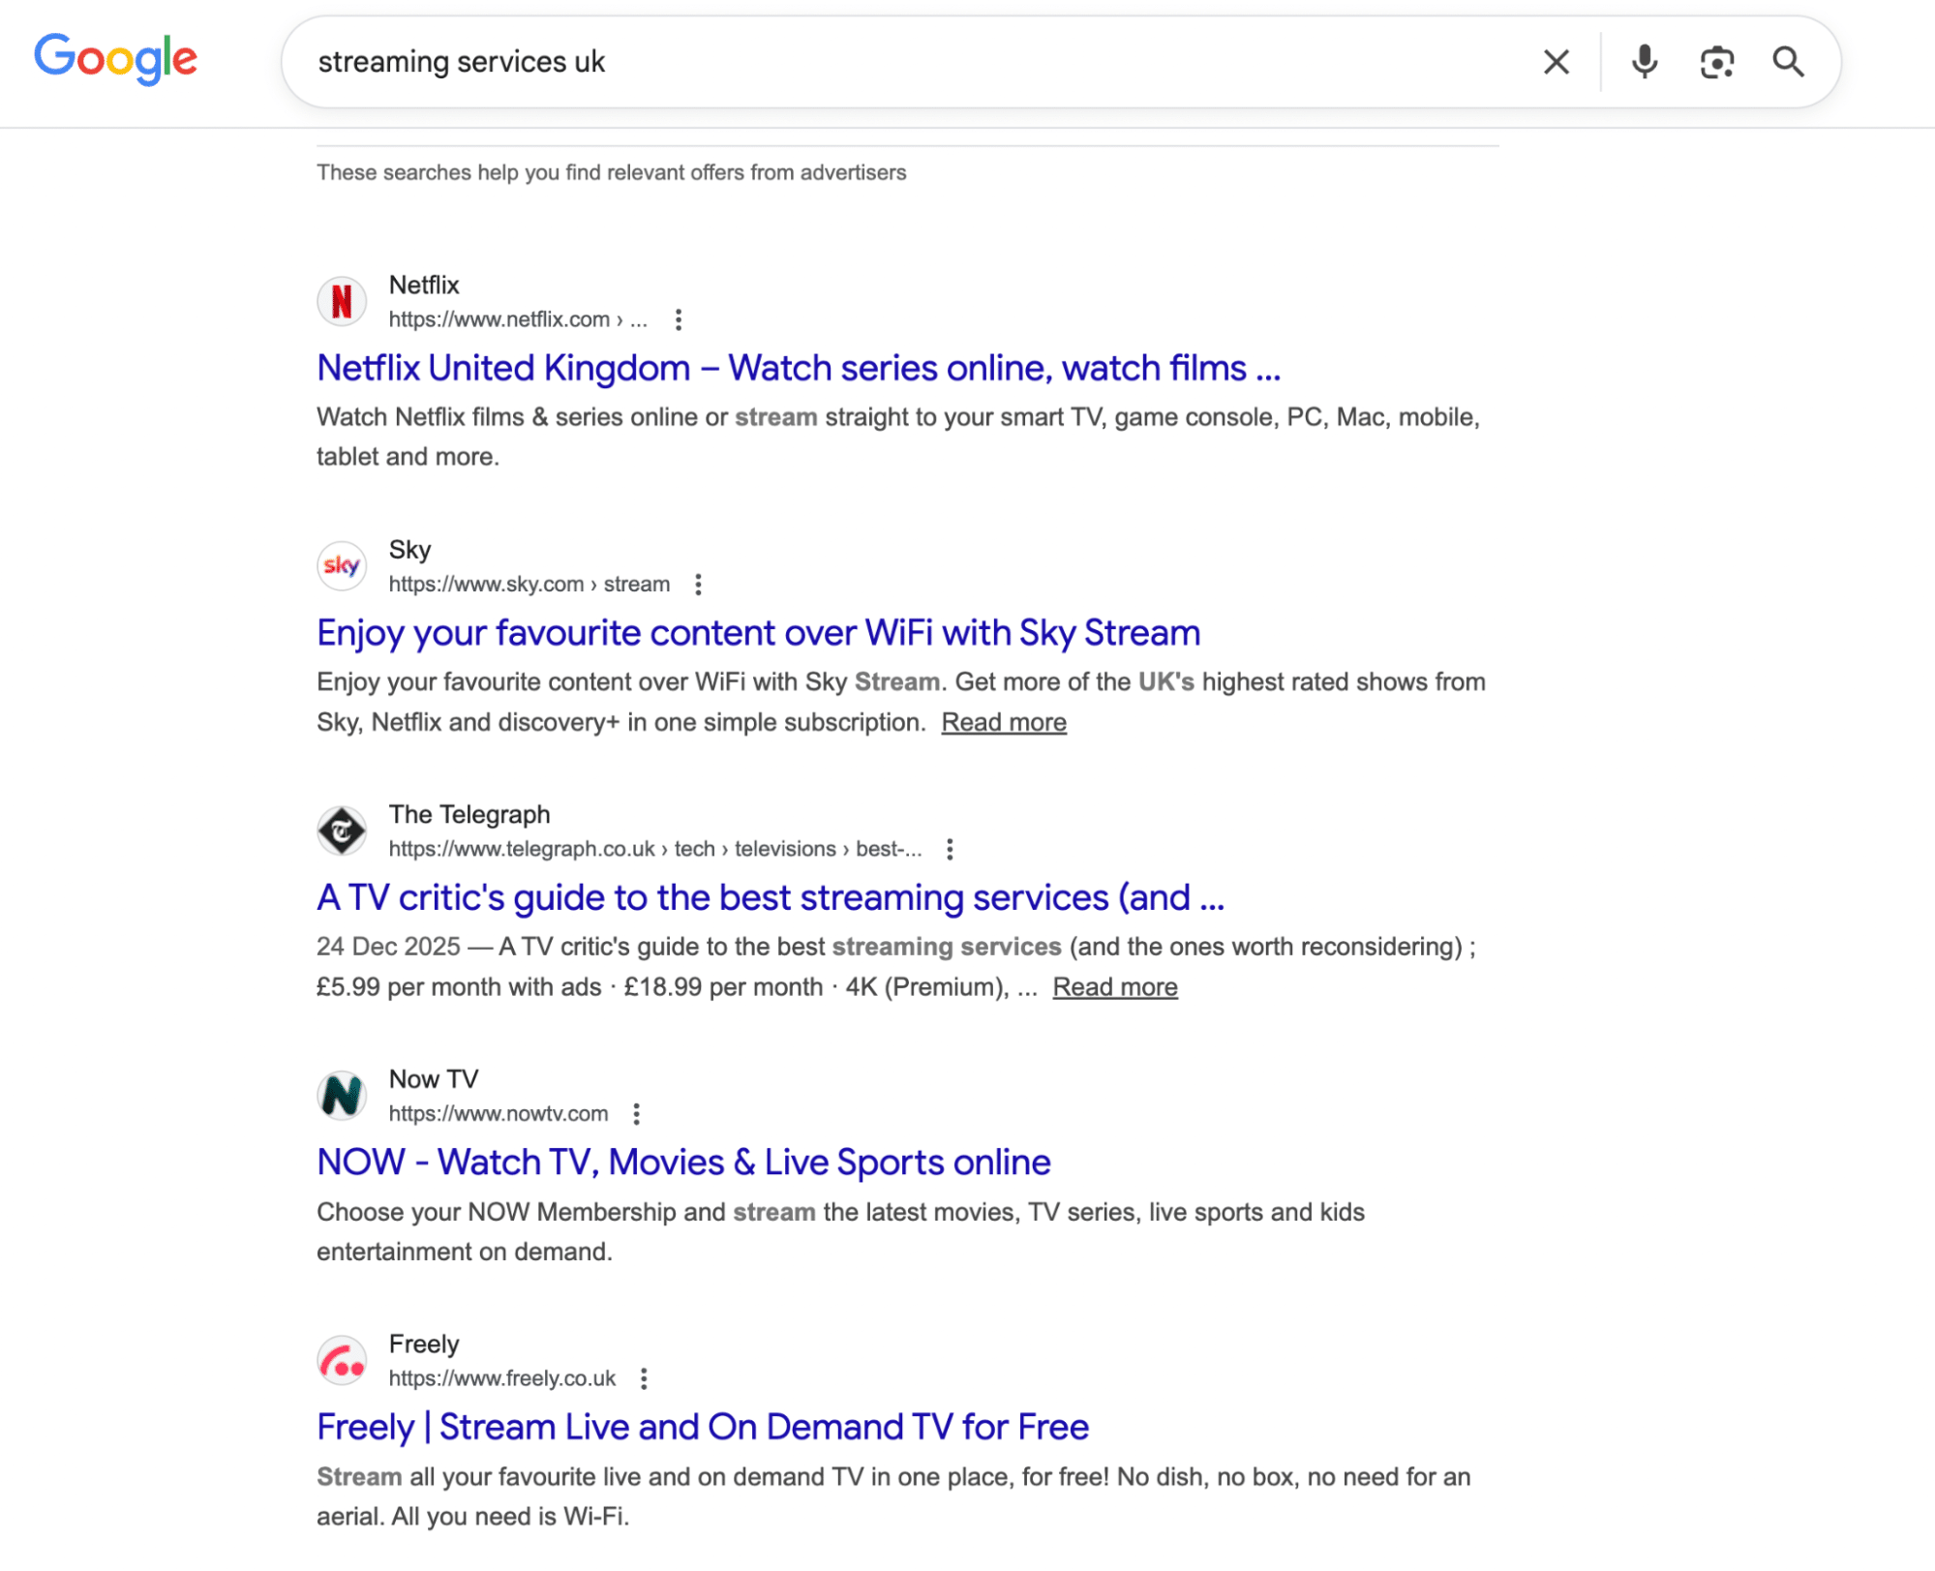Expand options menu for the Telegraph result

(950, 849)
